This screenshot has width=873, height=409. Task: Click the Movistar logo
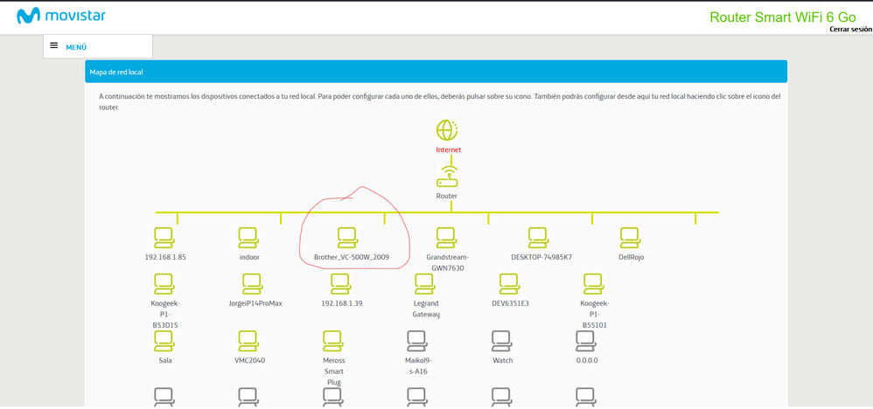68,16
